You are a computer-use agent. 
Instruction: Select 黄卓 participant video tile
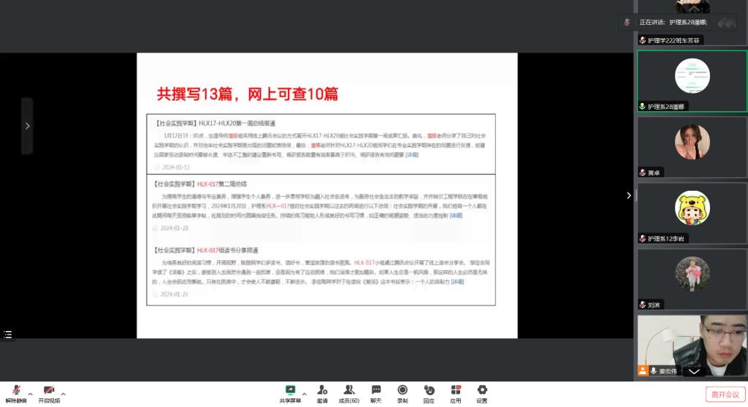[692, 146]
